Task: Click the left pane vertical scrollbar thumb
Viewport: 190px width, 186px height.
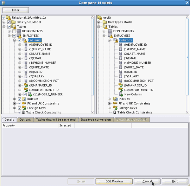Action: [x=92, y=57]
